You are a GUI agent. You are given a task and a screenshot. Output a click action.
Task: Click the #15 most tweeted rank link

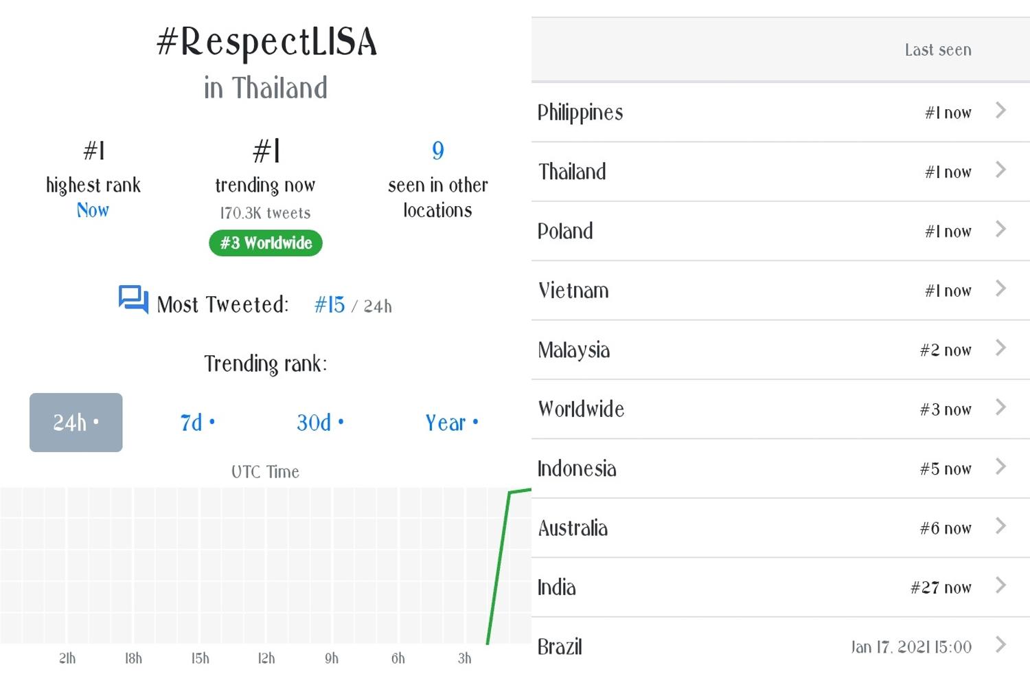click(330, 305)
